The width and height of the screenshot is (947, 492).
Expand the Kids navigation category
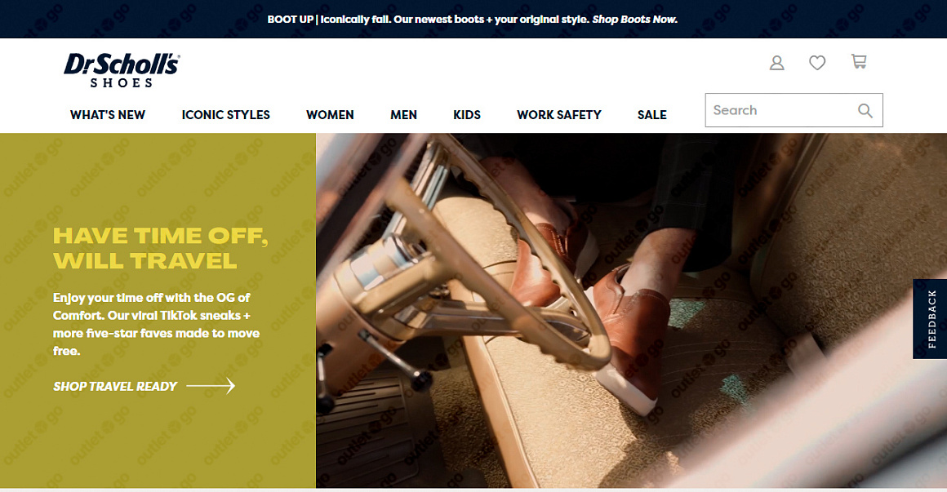tap(467, 115)
